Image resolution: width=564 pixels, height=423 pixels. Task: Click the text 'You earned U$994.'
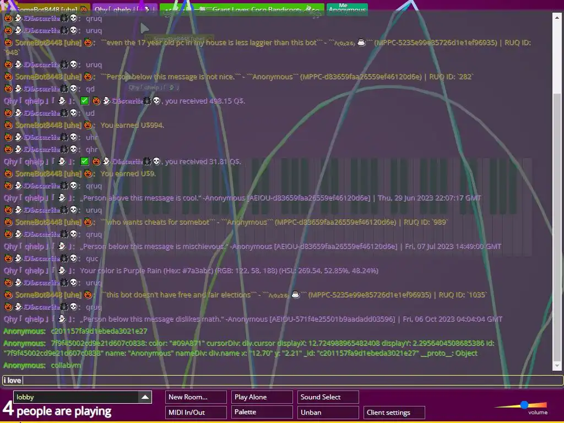pos(132,125)
